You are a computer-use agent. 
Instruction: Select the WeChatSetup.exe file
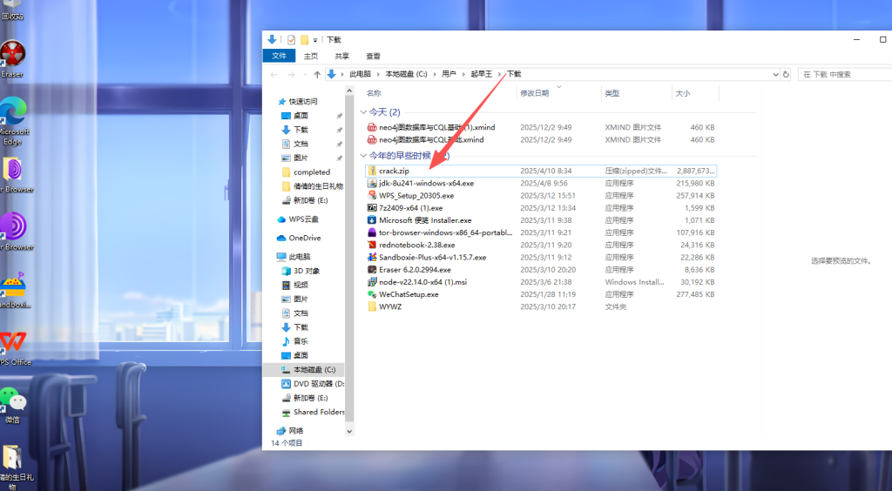408,294
